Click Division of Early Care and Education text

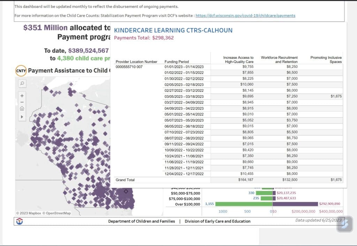click(218, 221)
